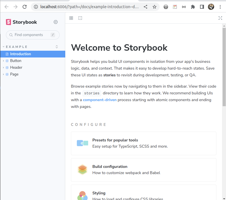Click the Header component grid icon

tap(7, 68)
